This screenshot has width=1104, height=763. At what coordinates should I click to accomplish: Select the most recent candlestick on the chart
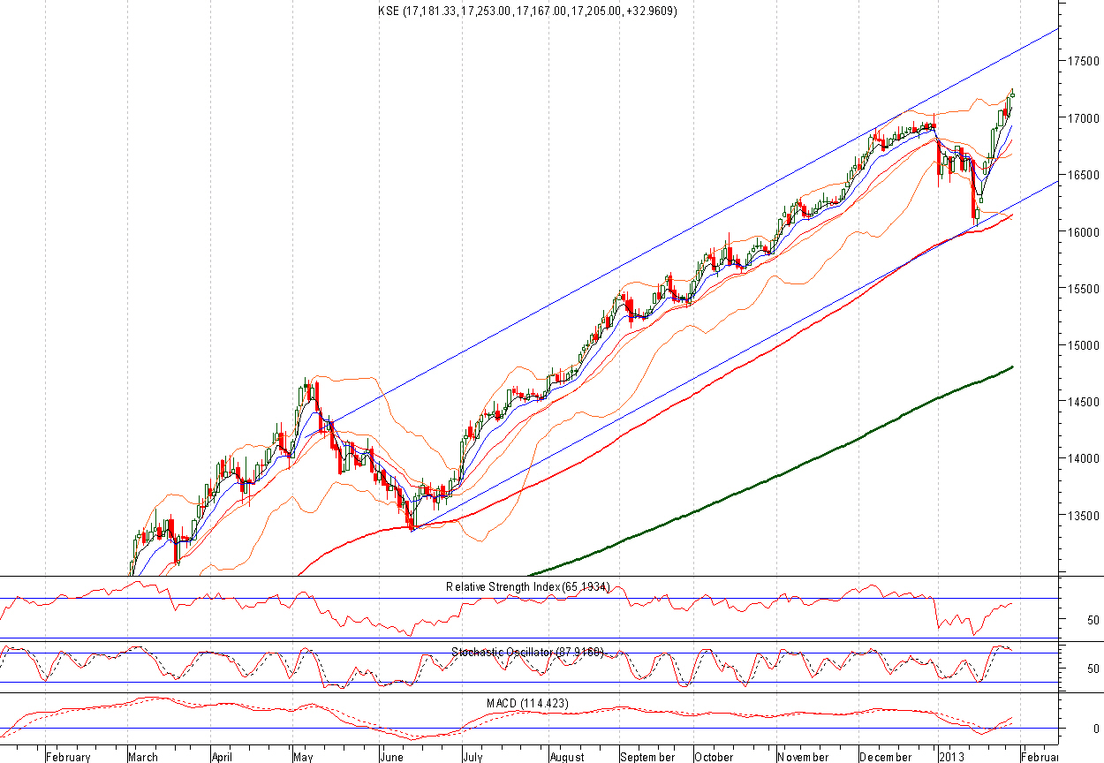click(x=1011, y=94)
